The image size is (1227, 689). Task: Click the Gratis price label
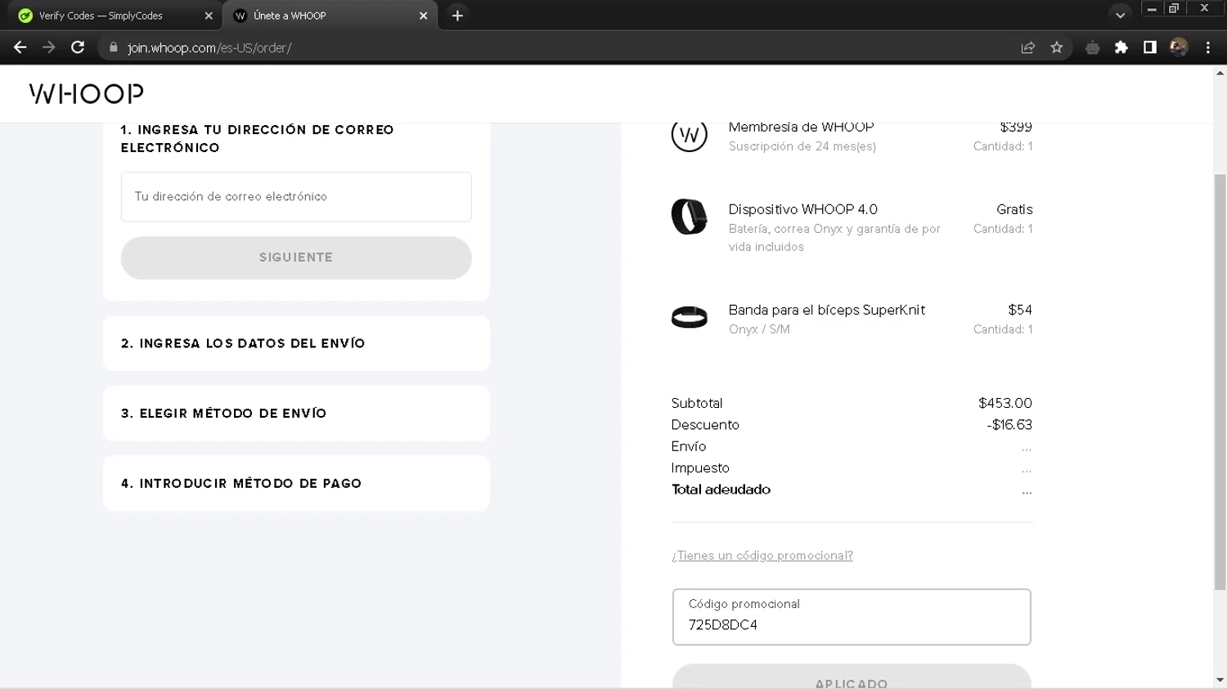(1014, 209)
